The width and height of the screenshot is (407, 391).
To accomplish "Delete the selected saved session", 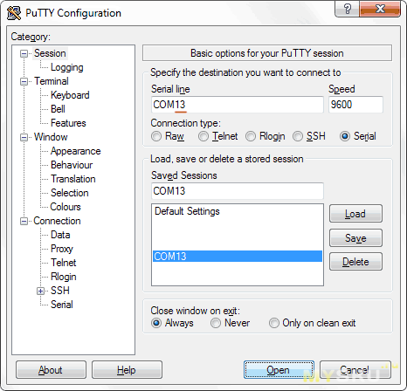I will click(x=355, y=262).
